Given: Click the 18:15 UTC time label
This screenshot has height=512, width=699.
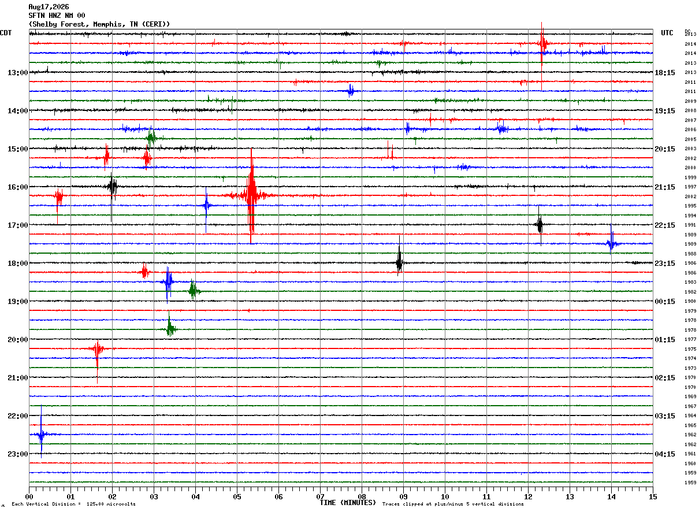Looking at the screenshot, I should point(665,73).
